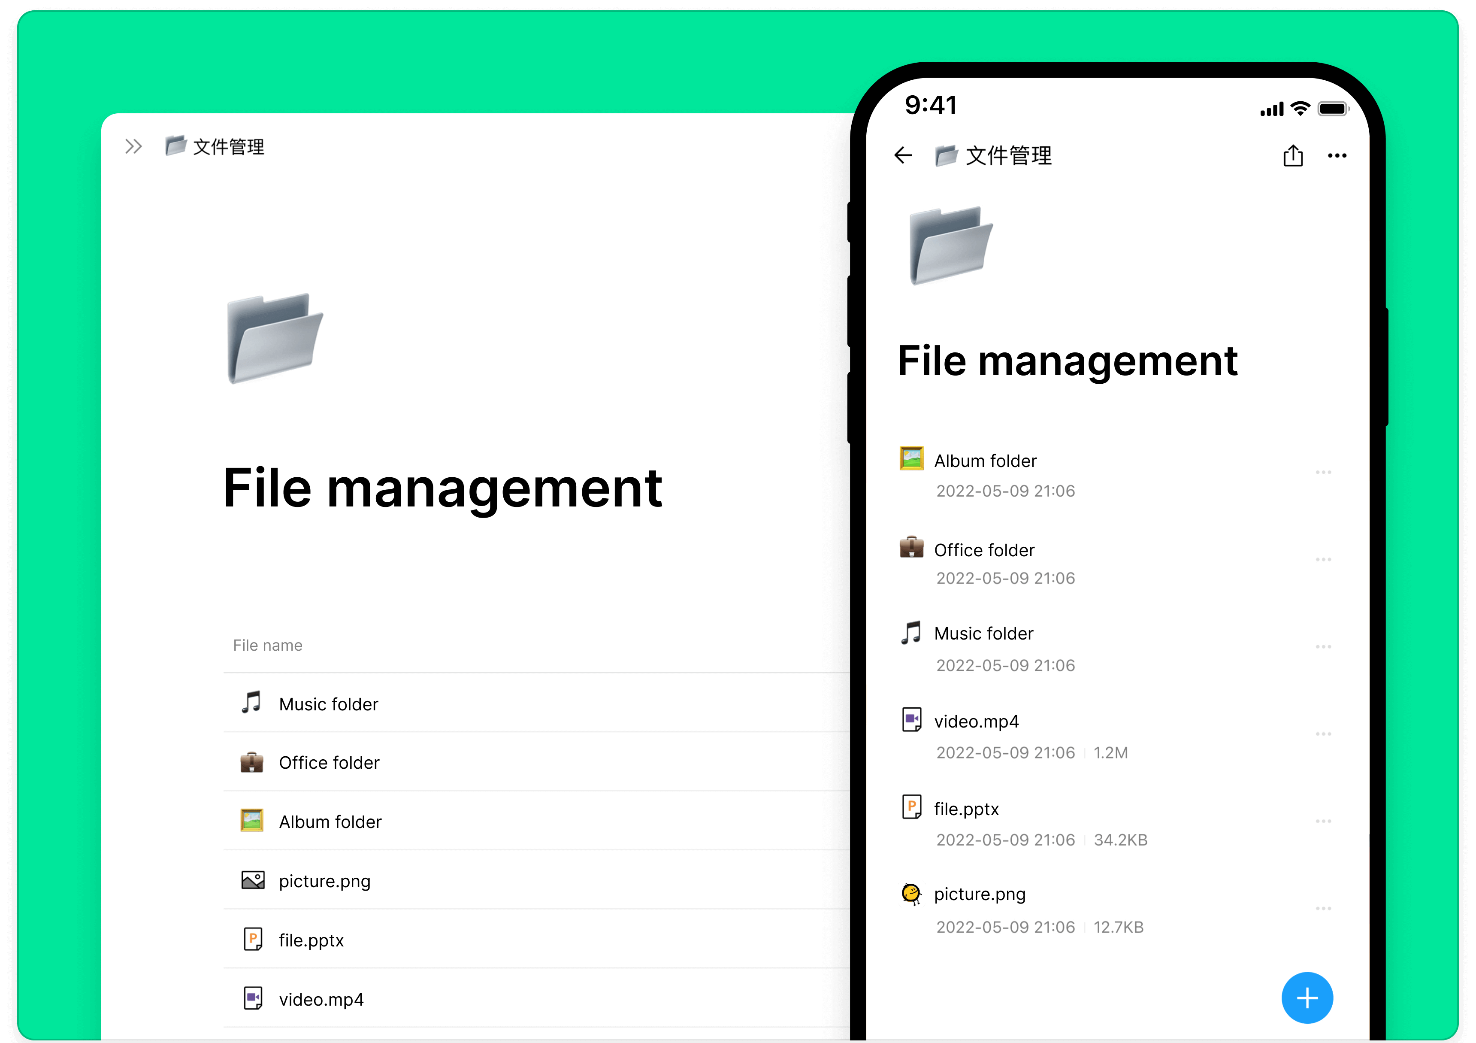Open the options menu for video.mp4 entry

tap(1324, 733)
